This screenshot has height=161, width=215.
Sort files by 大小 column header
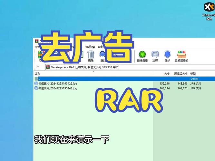(167, 74)
